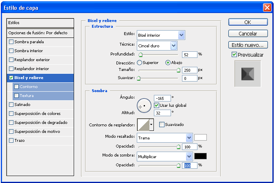Open the Modo de sombra dropdown (Multiplicar)

click(164, 157)
